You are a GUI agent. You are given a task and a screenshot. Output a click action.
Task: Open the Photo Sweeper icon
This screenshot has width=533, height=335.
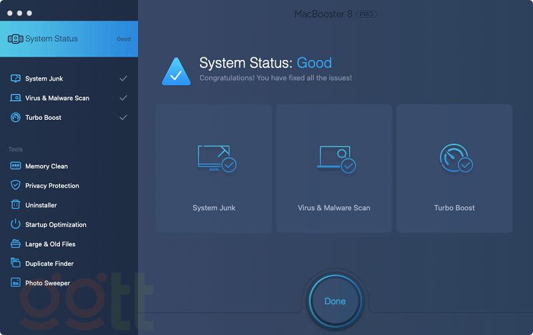pyautogui.click(x=15, y=282)
